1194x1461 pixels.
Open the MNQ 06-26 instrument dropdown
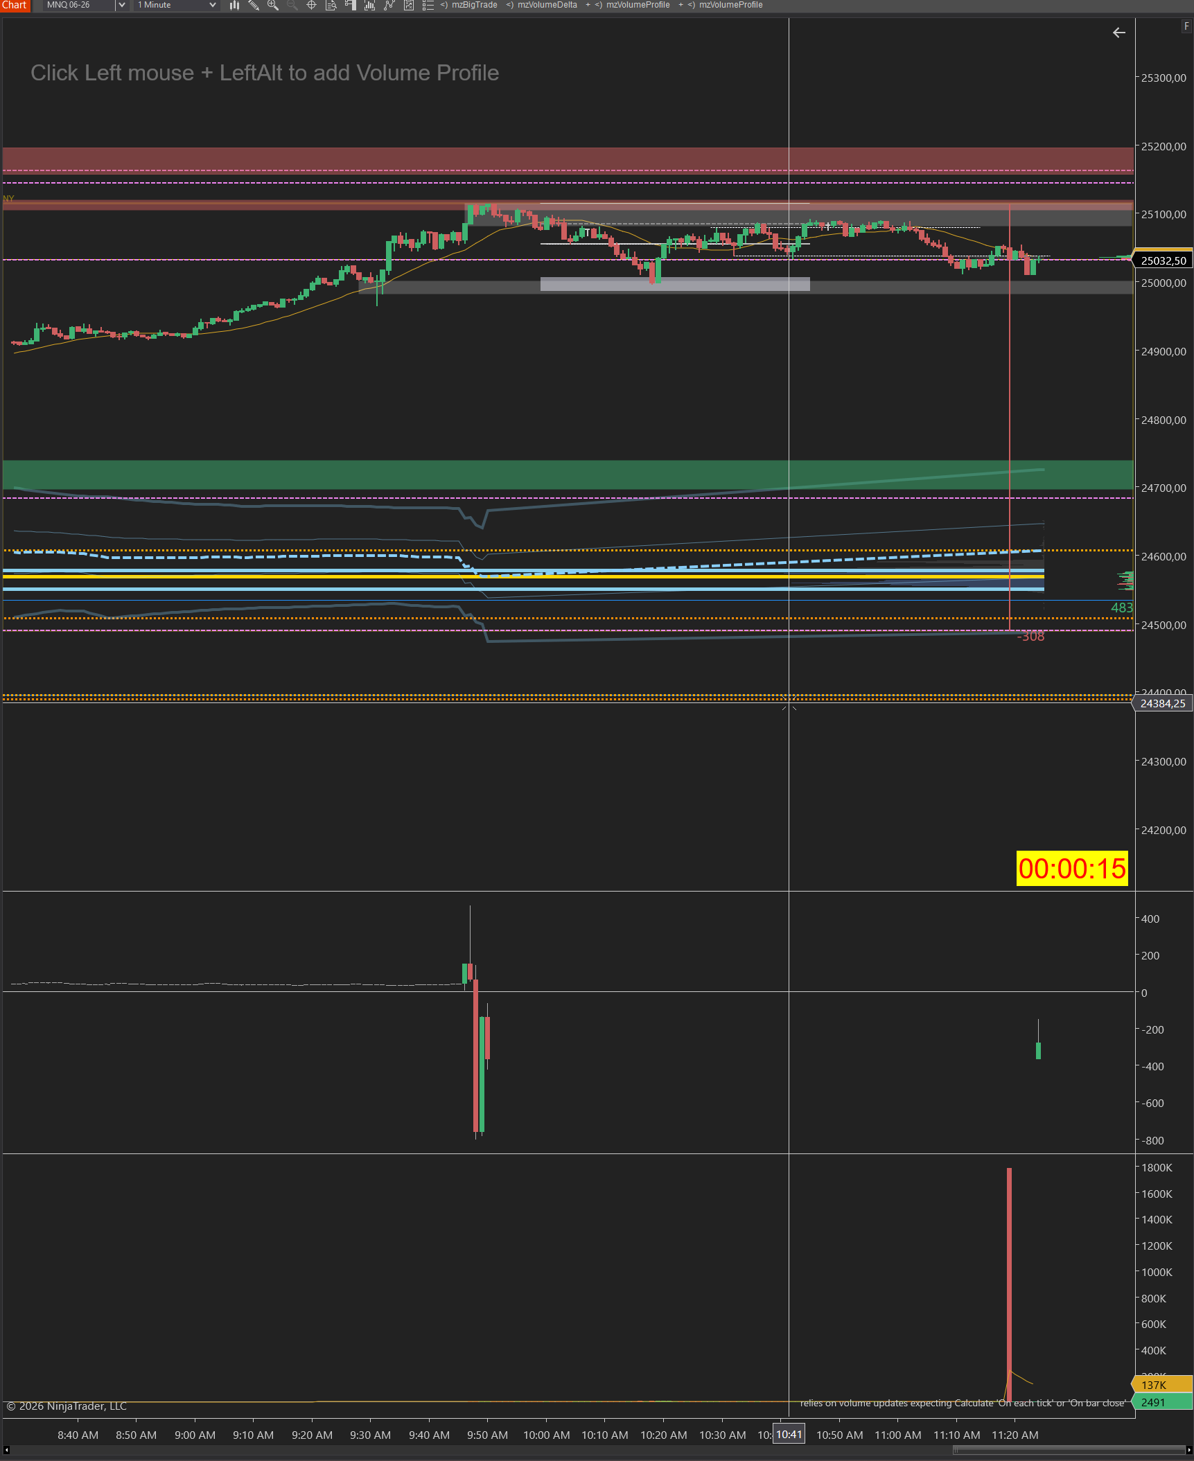[x=78, y=6]
